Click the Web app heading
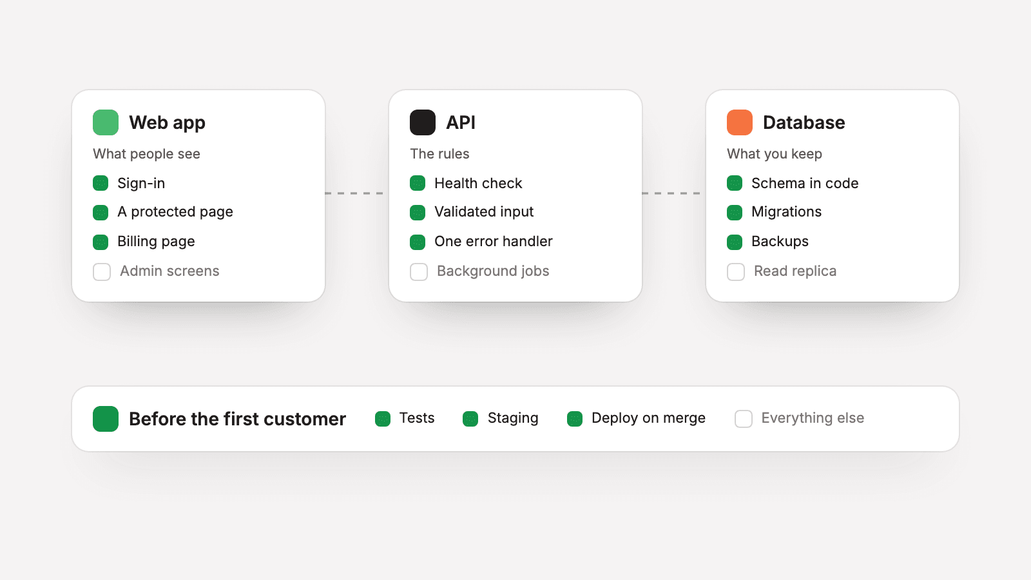Viewport: 1031px width, 580px height. click(167, 122)
